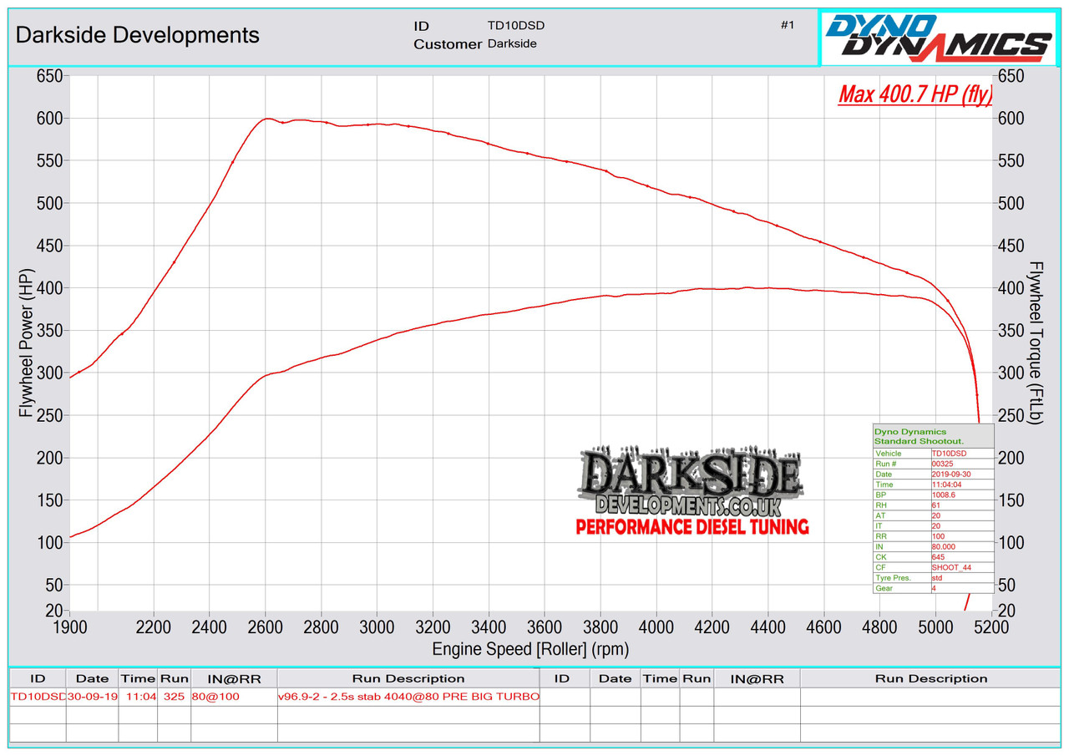Image resolution: width=1069 pixels, height=756 pixels.
Task: Click the 3000 rpm tick label
Action: coord(377,626)
